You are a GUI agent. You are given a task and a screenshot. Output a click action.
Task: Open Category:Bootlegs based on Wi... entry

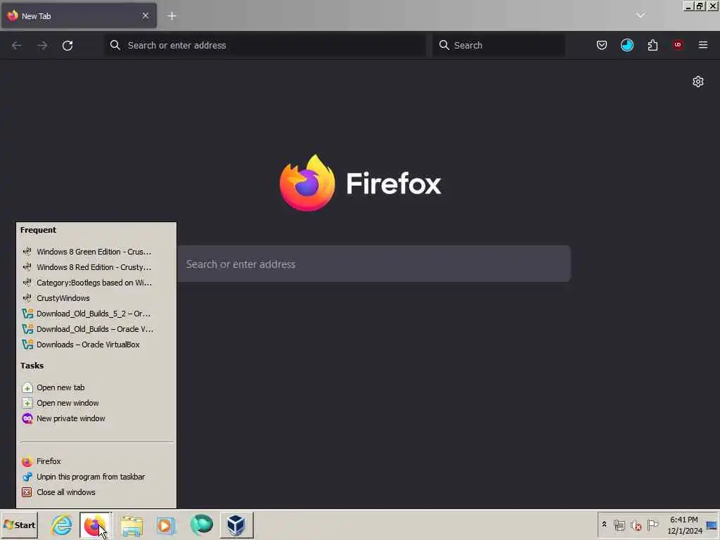tap(96, 283)
